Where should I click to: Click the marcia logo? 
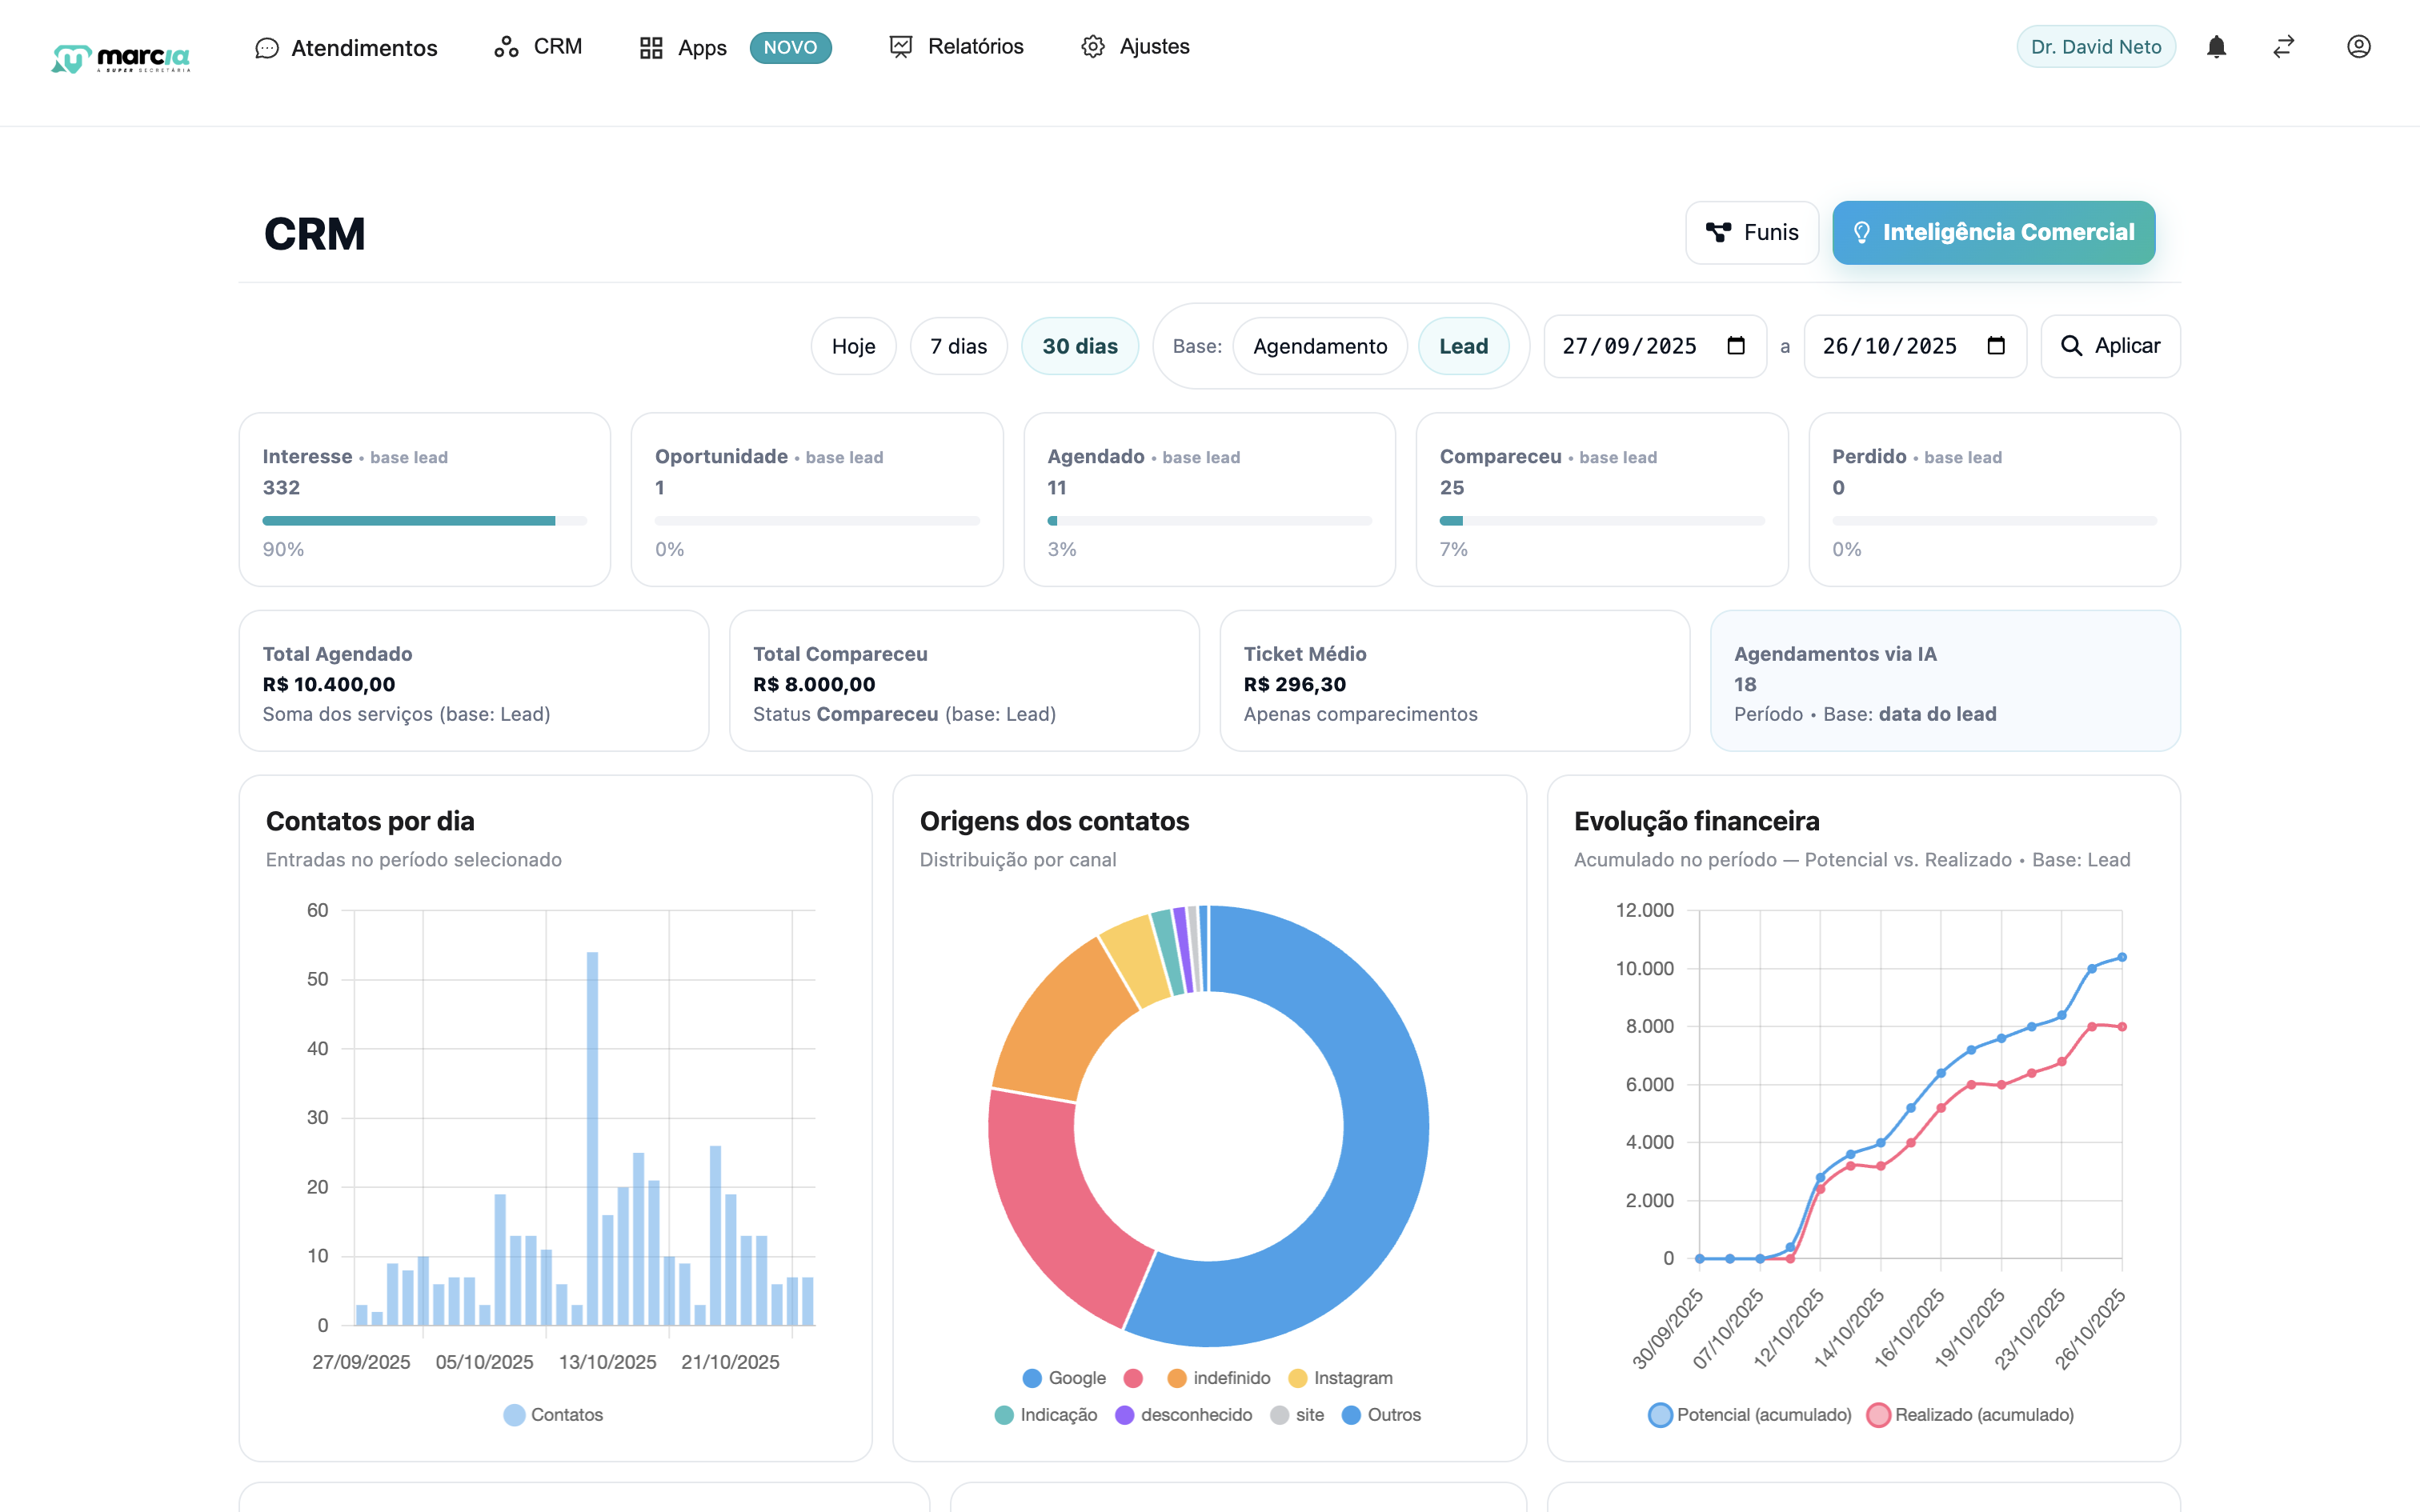coord(120,58)
